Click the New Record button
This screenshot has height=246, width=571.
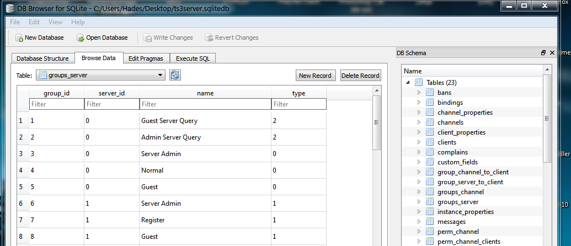[x=315, y=76]
